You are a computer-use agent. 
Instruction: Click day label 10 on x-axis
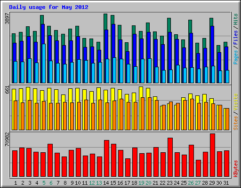[x=78, y=183]
